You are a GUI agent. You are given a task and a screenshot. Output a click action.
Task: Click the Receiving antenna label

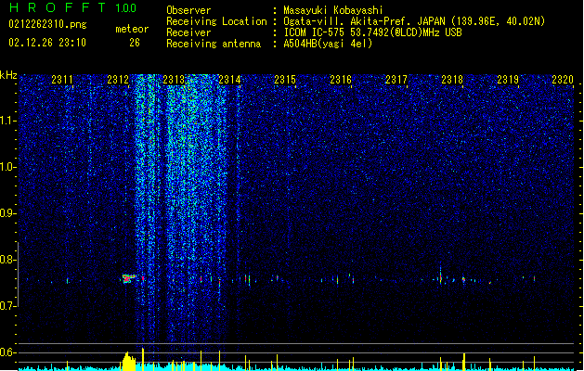(214, 44)
